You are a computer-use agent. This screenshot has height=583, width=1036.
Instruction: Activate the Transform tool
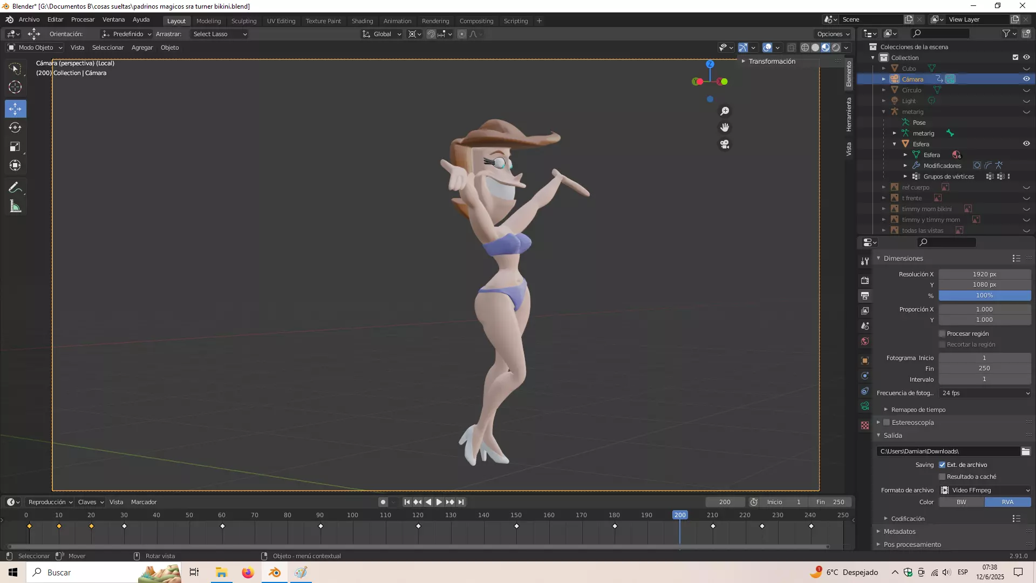click(x=15, y=166)
